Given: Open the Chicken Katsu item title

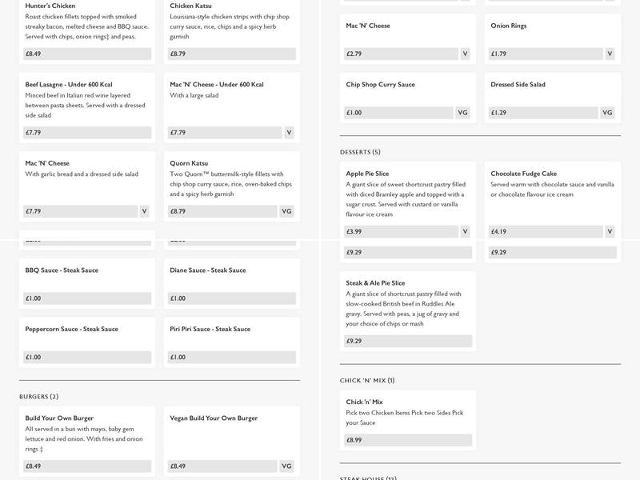Looking at the screenshot, I should click(190, 6).
